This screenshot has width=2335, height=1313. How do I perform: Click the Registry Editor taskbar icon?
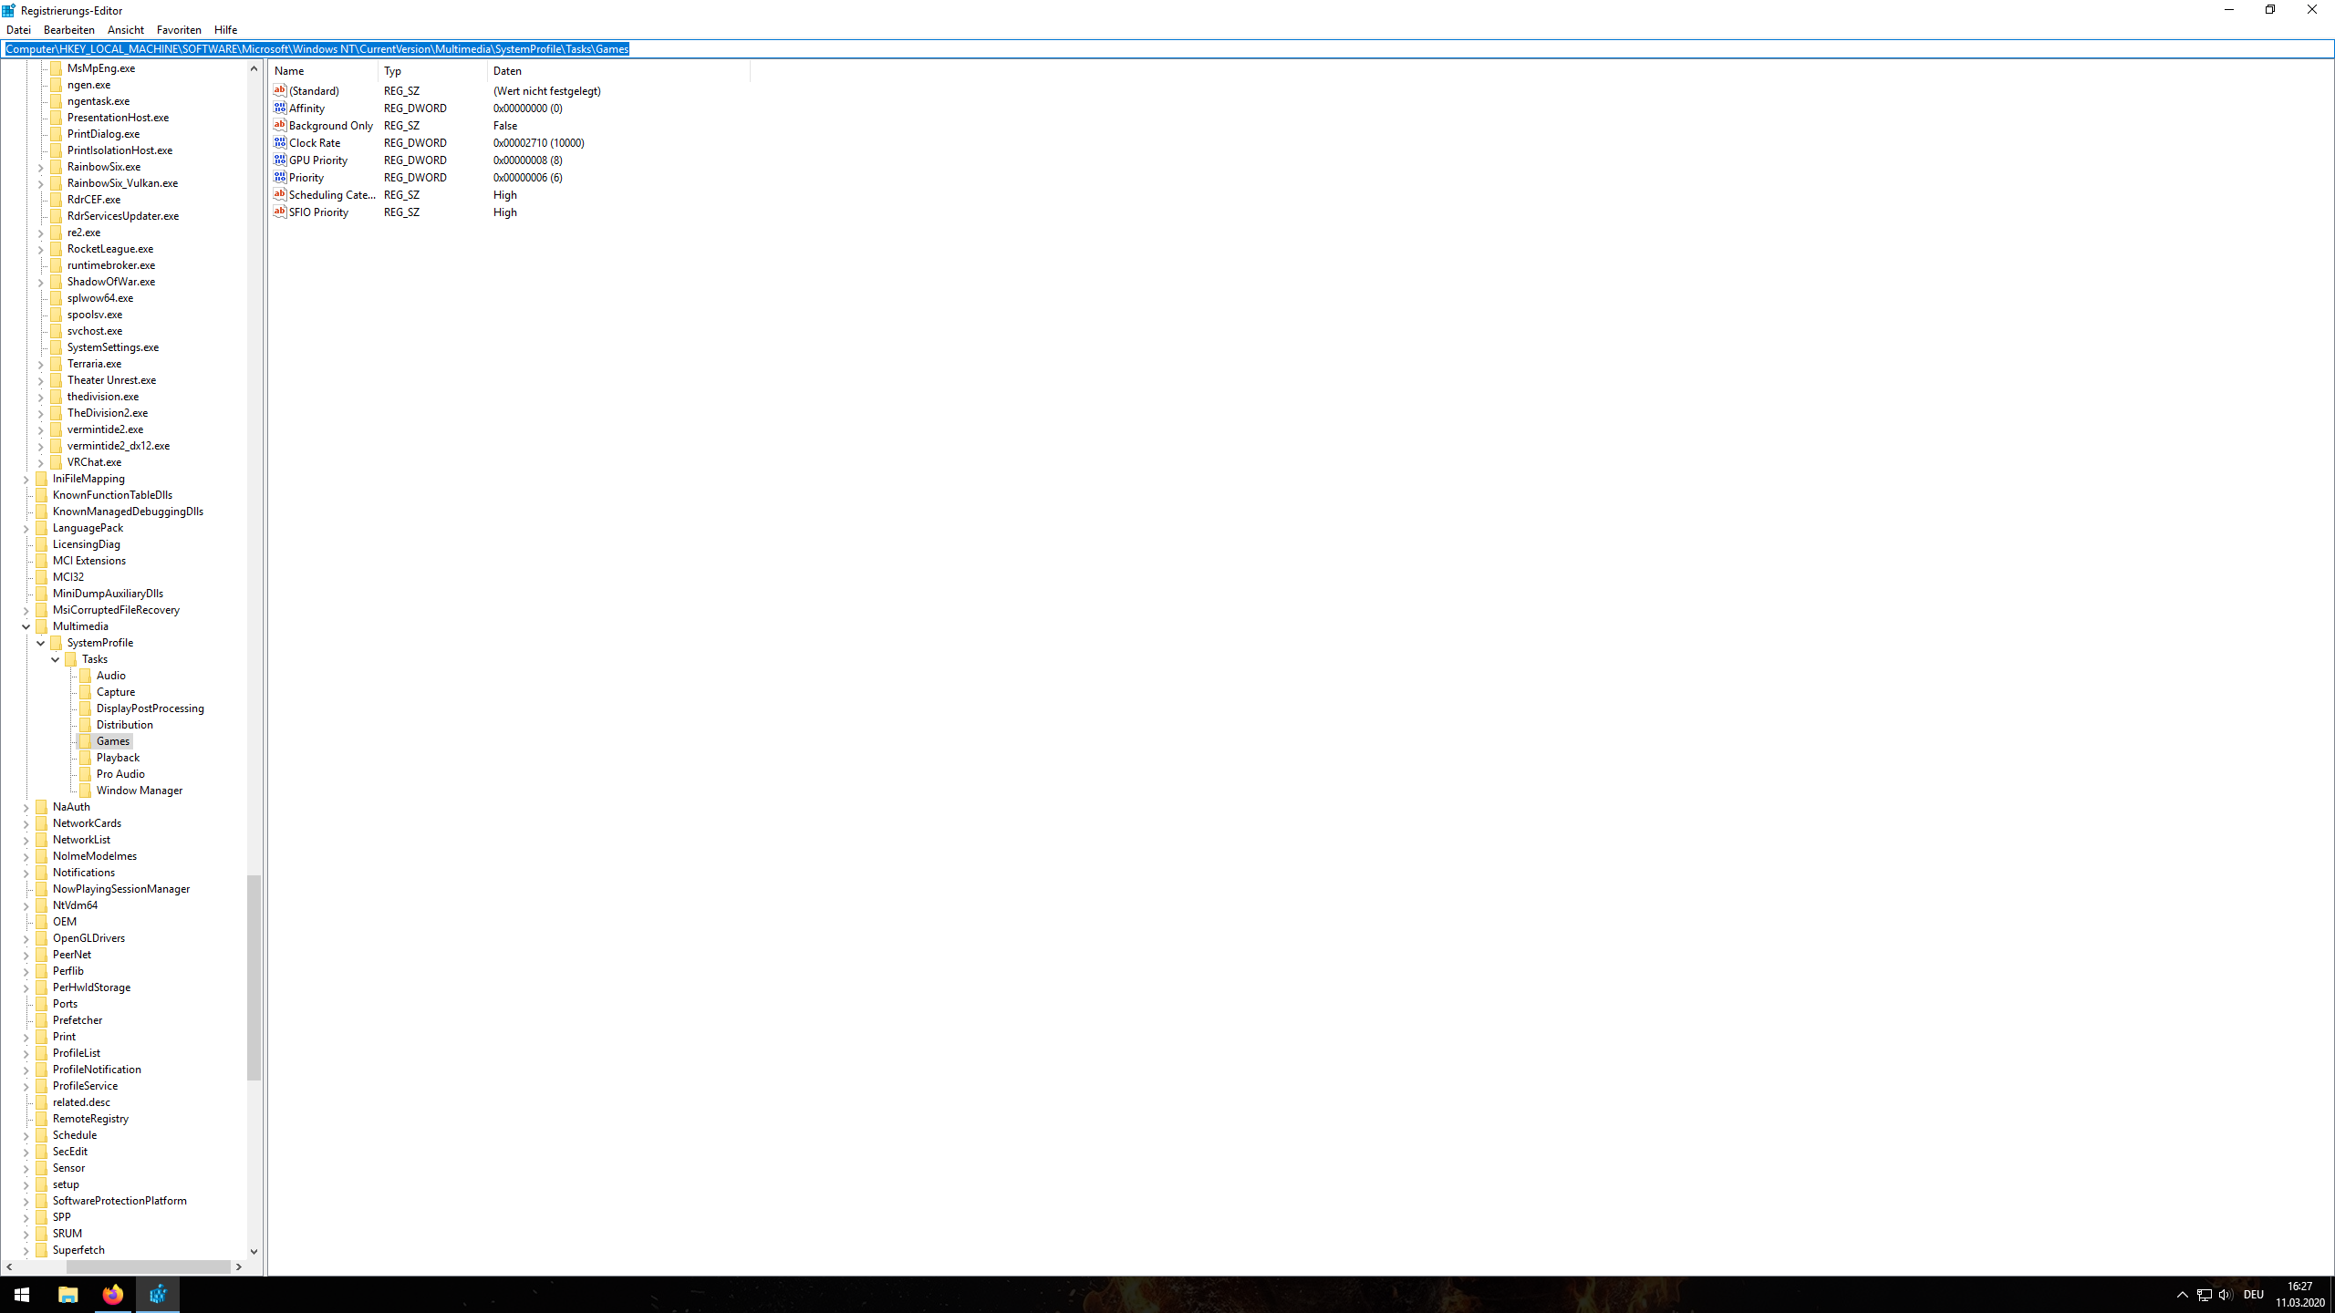coord(158,1295)
